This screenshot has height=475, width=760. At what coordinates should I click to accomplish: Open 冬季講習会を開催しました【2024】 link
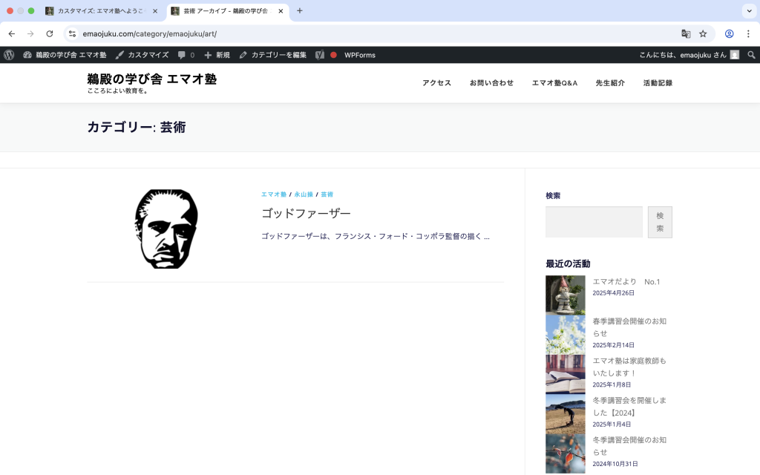pos(629,407)
